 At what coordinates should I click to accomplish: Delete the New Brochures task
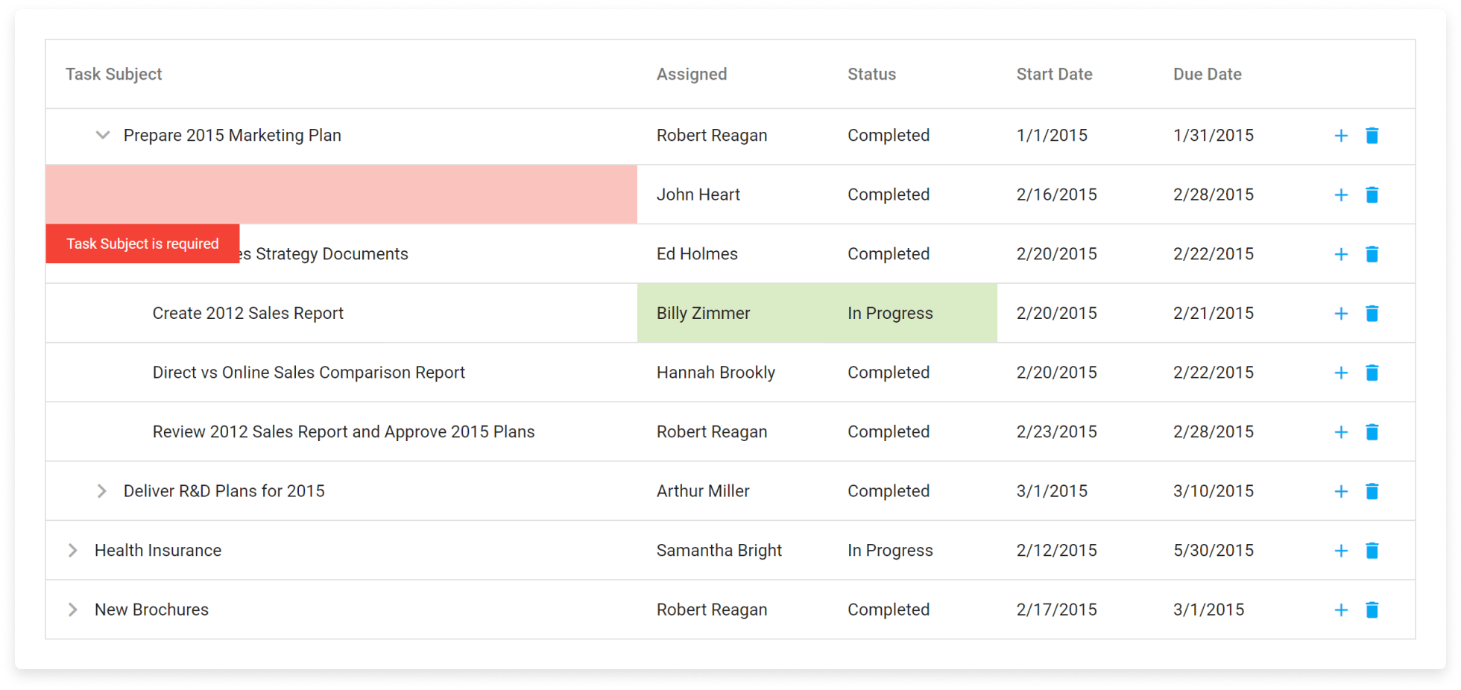click(1372, 610)
